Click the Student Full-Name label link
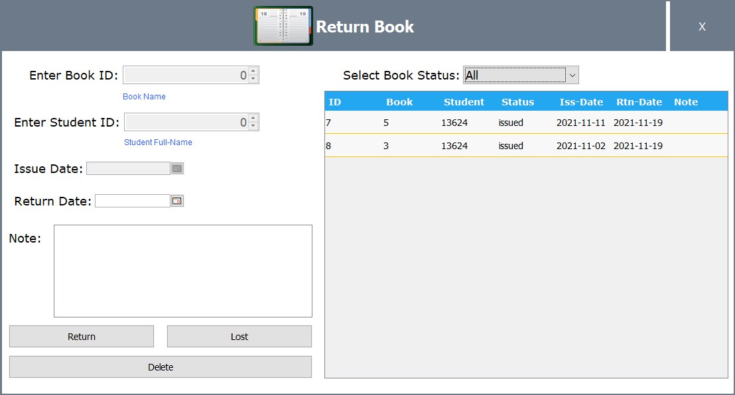The width and height of the screenshot is (735, 395). pos(158,142)
